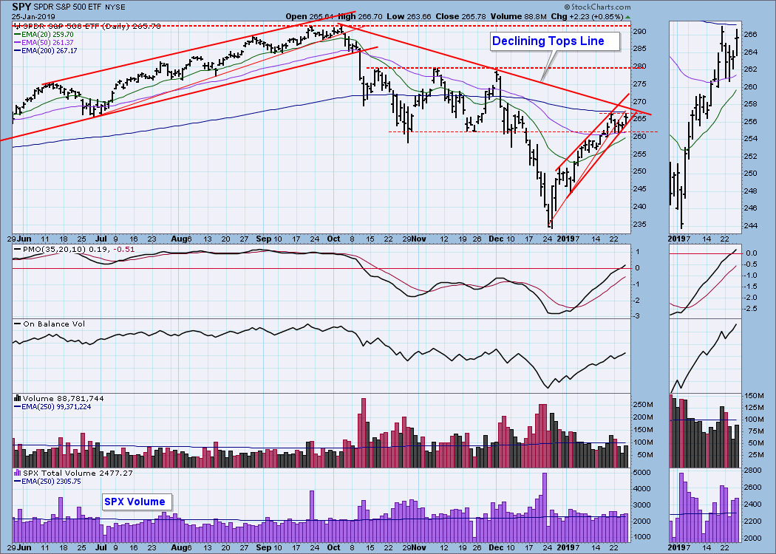Click the Volume 88,781,744 panel label

pyautogui.click(x=59, y=398)
